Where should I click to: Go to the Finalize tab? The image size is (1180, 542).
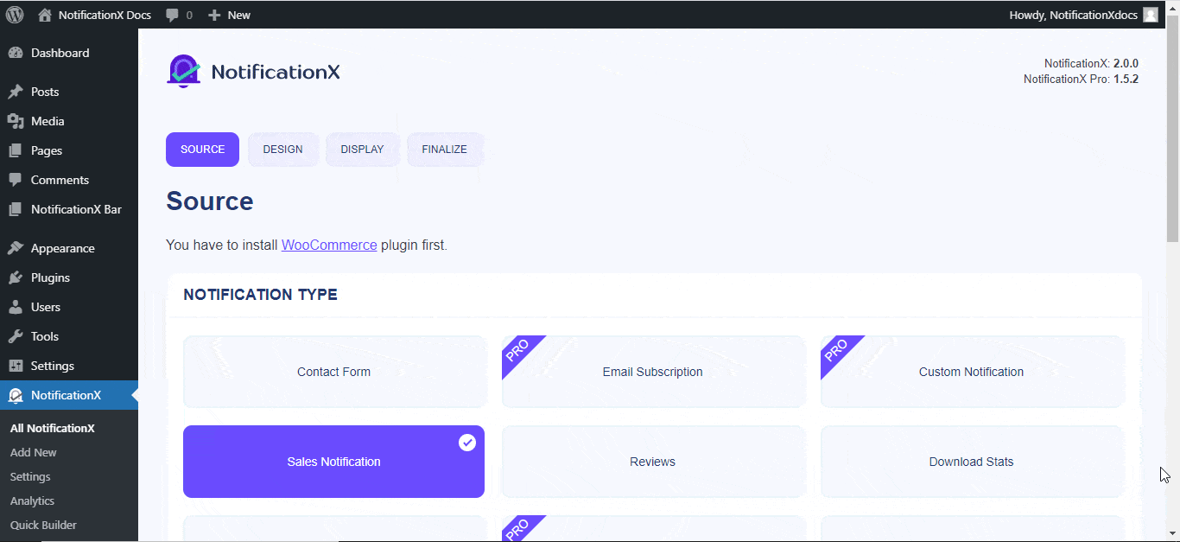pyautogui.click(x=445, y=150)
